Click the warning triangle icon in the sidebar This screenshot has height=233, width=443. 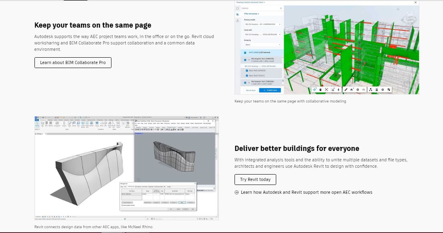tap(237, 20)
